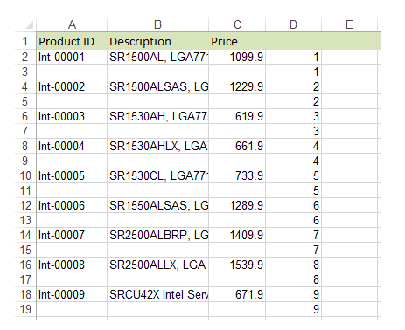This screenshot has height=330, width=405.
Task: Click the Description header cell
Action: [x=157, y=42]
